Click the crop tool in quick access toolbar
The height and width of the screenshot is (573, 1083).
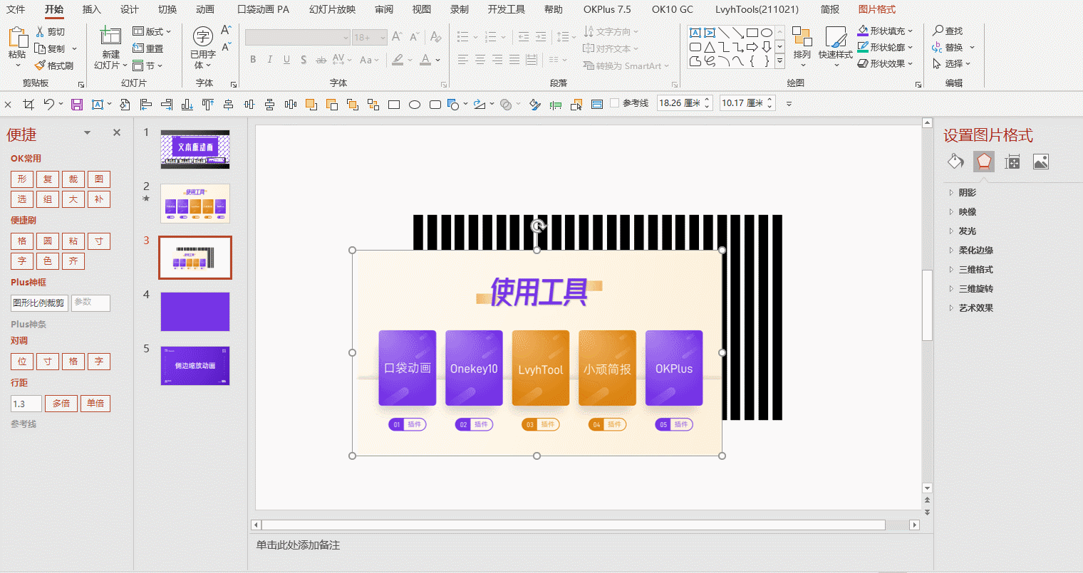(x=28, y=105)
